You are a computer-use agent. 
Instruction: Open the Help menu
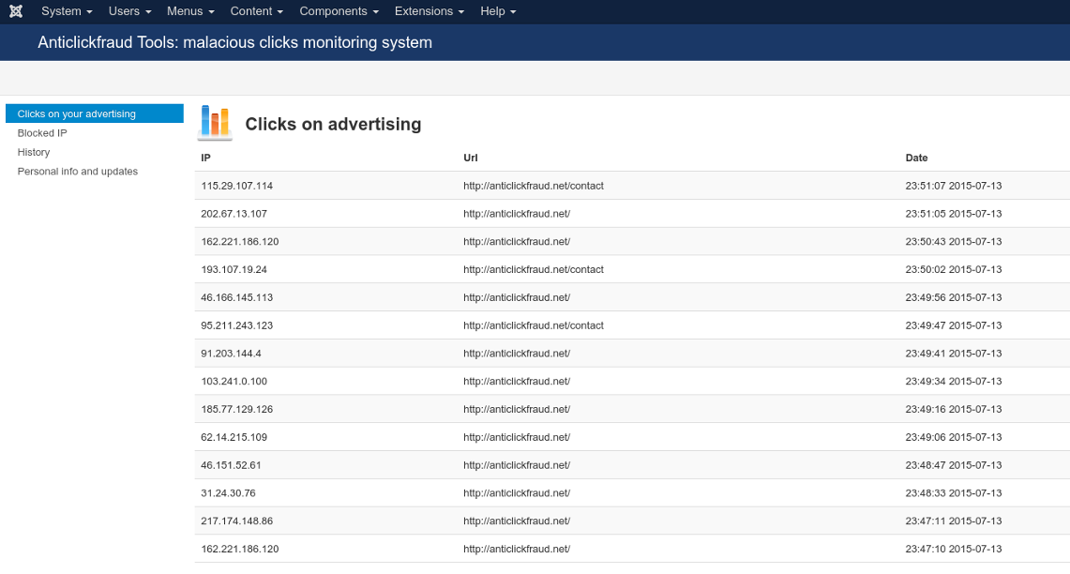pyautogui.click(x=498, y=11)
